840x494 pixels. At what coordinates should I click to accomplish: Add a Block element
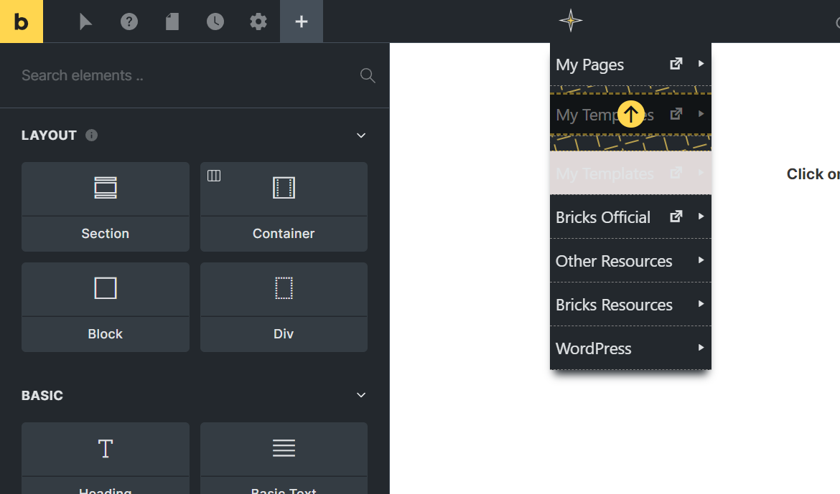106,307
